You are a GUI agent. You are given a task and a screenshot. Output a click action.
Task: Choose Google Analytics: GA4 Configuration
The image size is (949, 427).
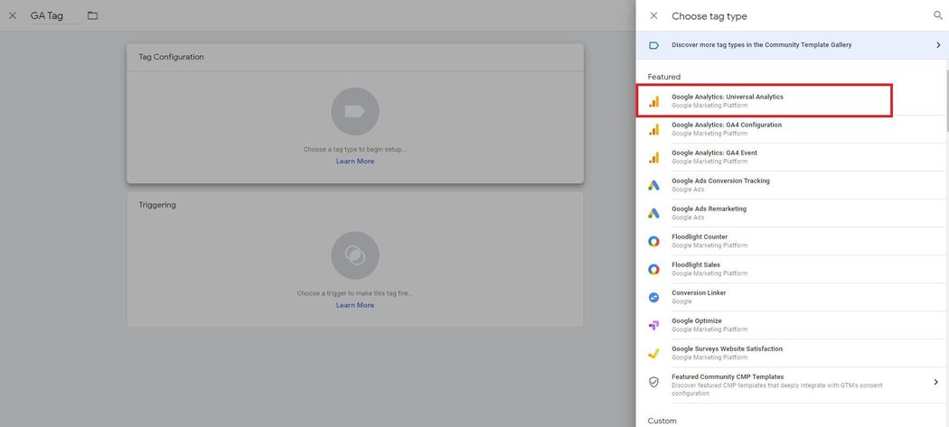pyautogui.click(x=791, y=129)
